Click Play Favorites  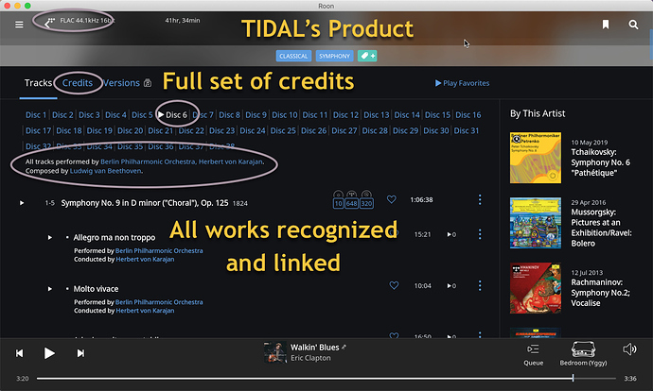coord(462,83)
